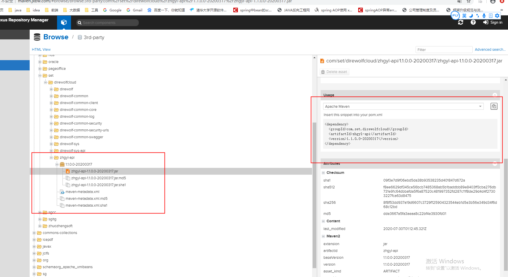Click the Browse breadcrumb heading
Image resolution: width=508 pixels, height=277 pixels.
point(56,37)
